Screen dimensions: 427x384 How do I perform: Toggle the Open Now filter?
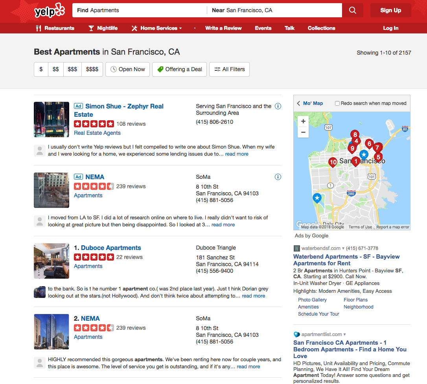coord(127,70)
